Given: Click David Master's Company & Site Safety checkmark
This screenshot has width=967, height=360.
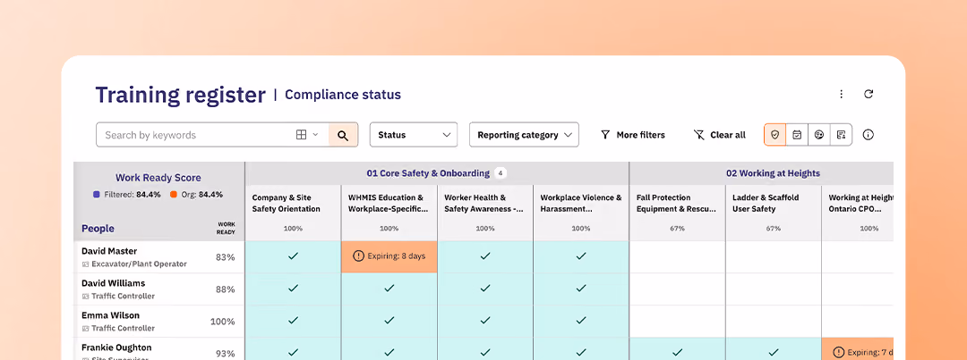Looking at the screenshot, I should tap(293, 256).
